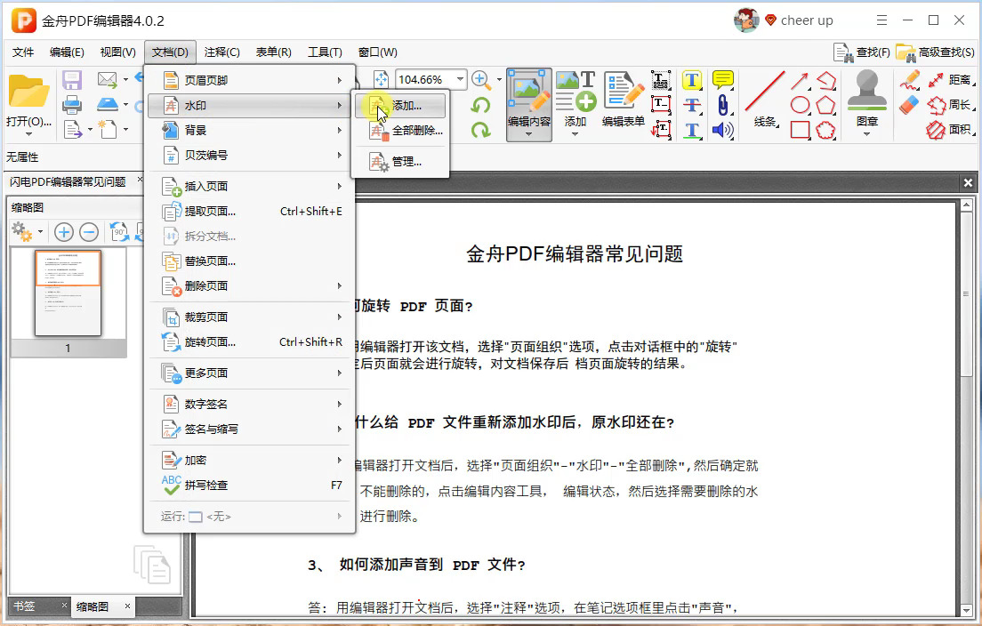
Task: Select the eraser tool in the toolbar
Action: pyautogui.click(x=909, y=105)
